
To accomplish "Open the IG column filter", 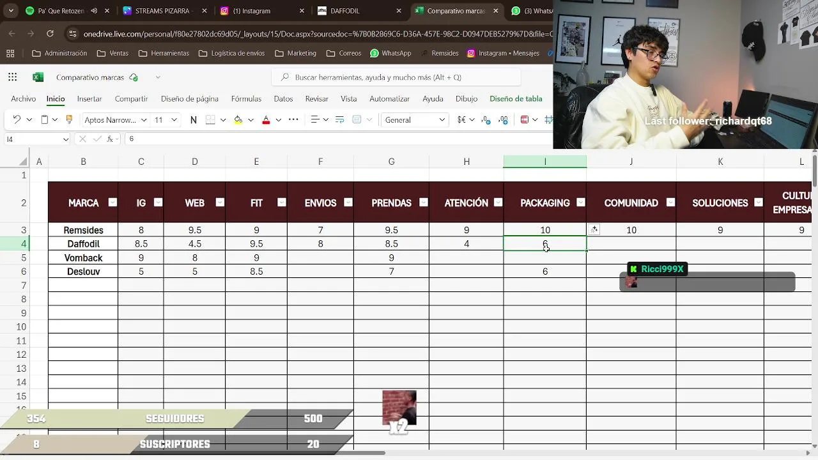I will [x=158, y=203].
